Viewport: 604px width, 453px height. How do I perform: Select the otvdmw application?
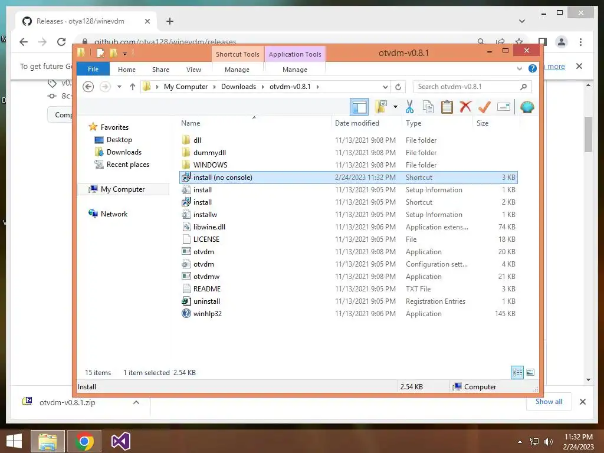tap(349, 277)
